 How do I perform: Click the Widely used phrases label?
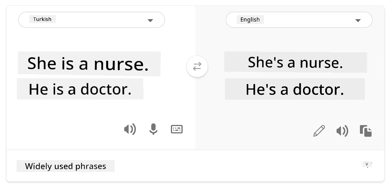(x=66, y=166)
